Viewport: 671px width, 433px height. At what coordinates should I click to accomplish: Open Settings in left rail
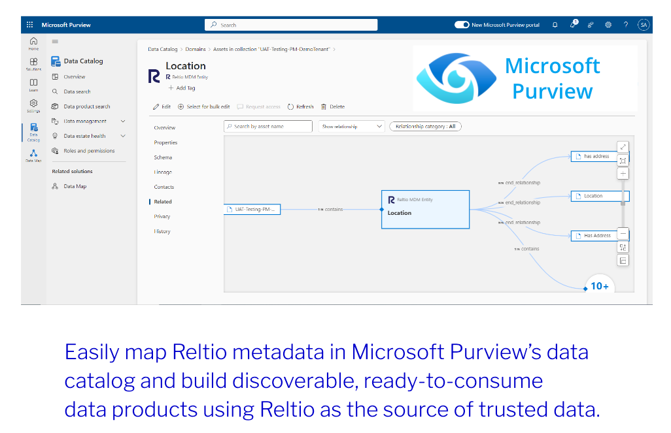point(33,106)
